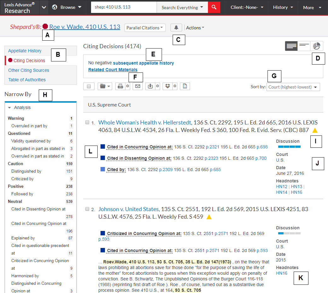Open Dropbox settings gear icon
This screenshot has height=293, width=328.
(175, 86)
